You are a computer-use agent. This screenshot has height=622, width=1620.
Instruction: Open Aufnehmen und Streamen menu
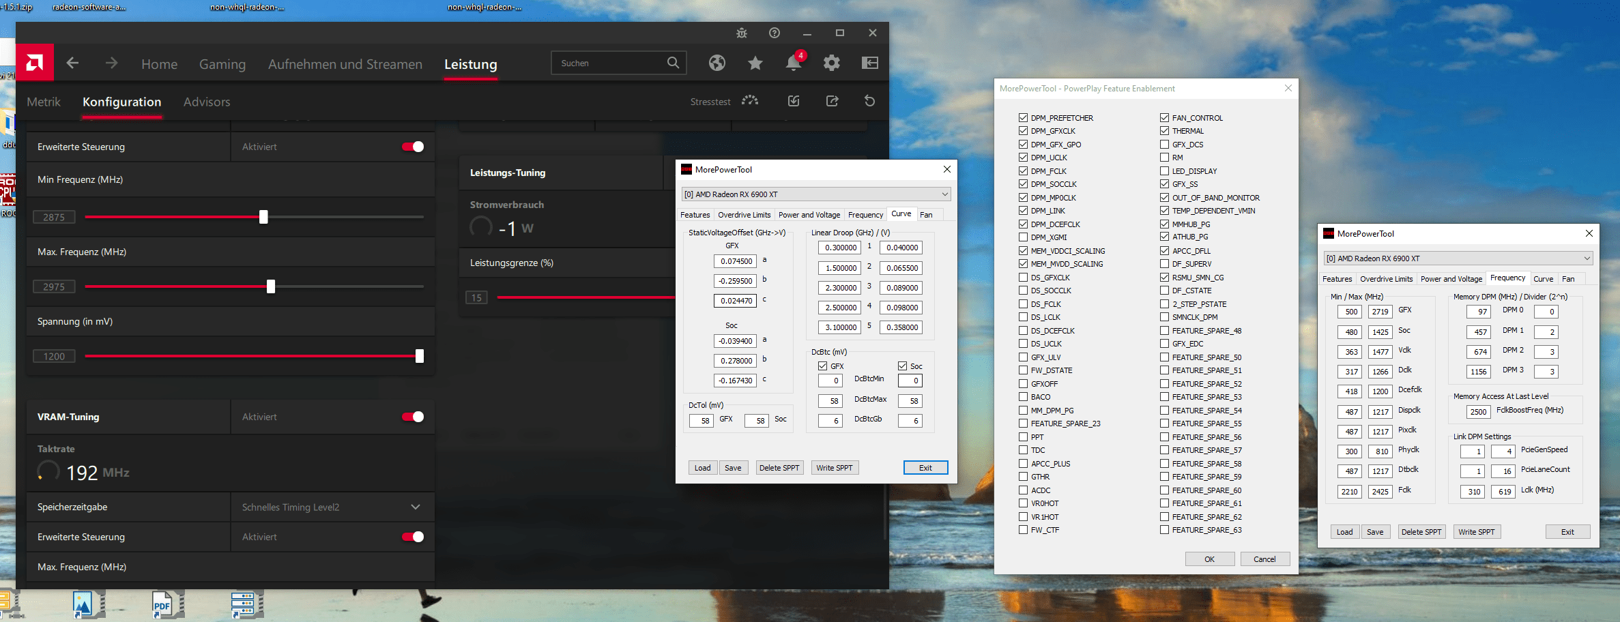pyautogui.click(x=345, y=64)
